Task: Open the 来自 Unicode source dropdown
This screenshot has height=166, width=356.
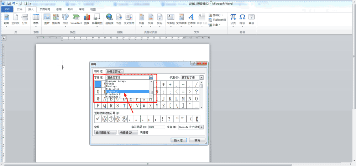Action: (x=201, y=127)
